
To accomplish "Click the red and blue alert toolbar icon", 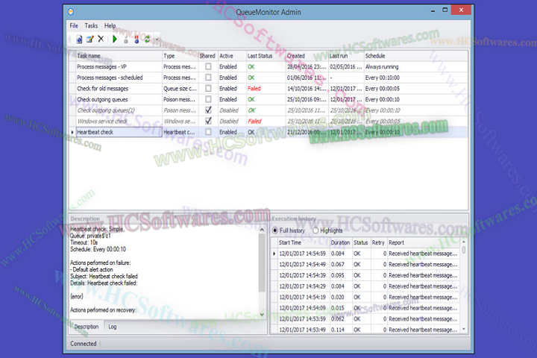I will (x=136, y=40).
